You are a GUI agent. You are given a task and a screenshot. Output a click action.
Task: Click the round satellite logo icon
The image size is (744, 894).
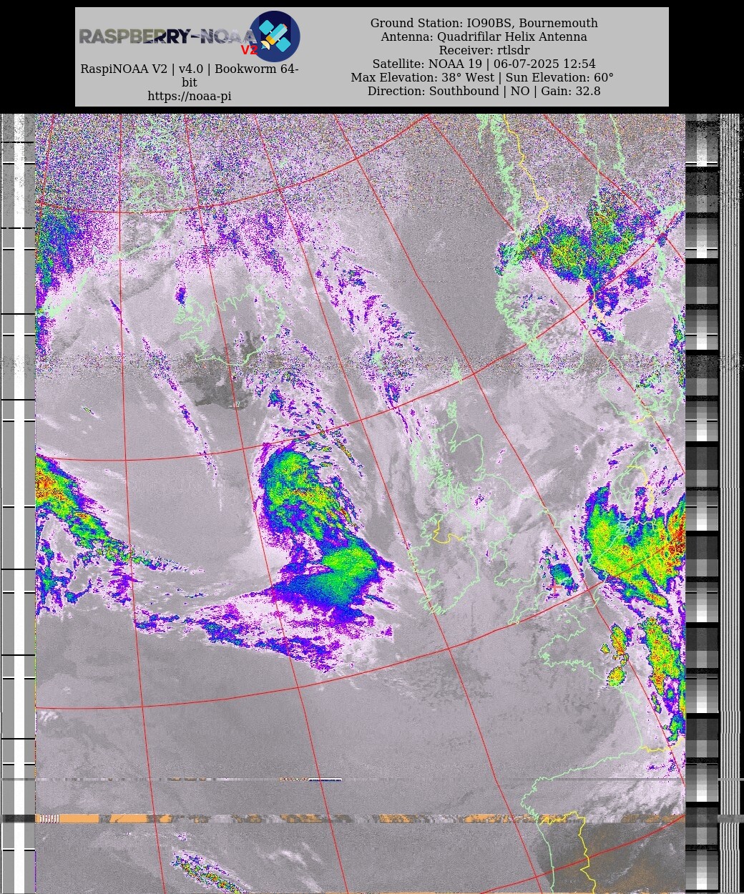click(274, 36)
